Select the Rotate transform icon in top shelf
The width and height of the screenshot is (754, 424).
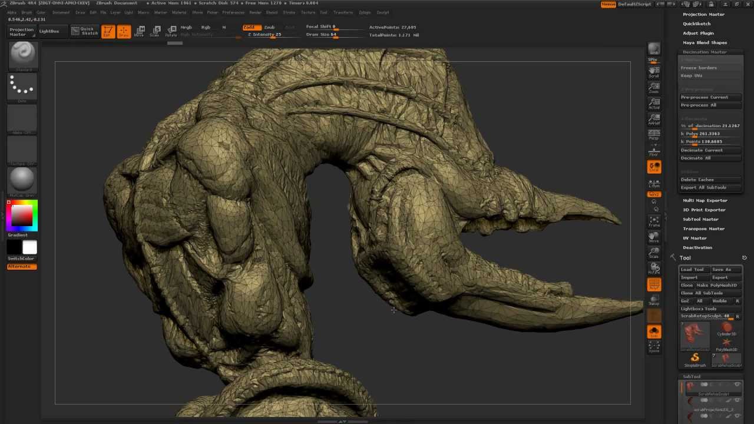pos(171,32)
